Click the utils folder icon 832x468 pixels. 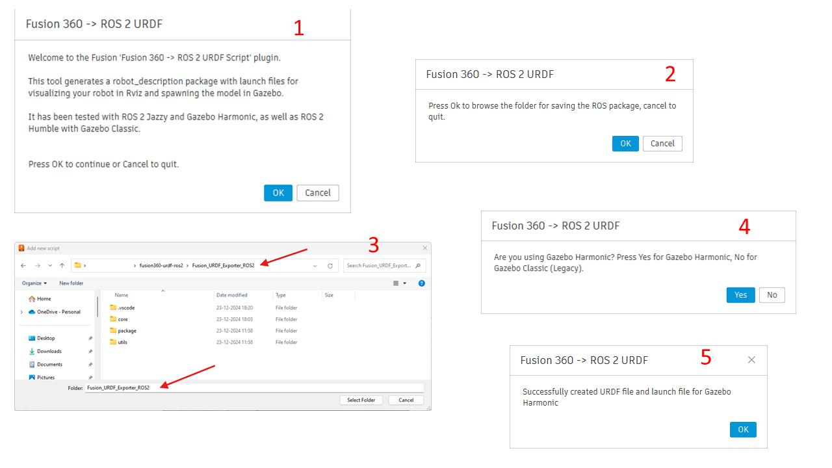(x=113, y=342)
